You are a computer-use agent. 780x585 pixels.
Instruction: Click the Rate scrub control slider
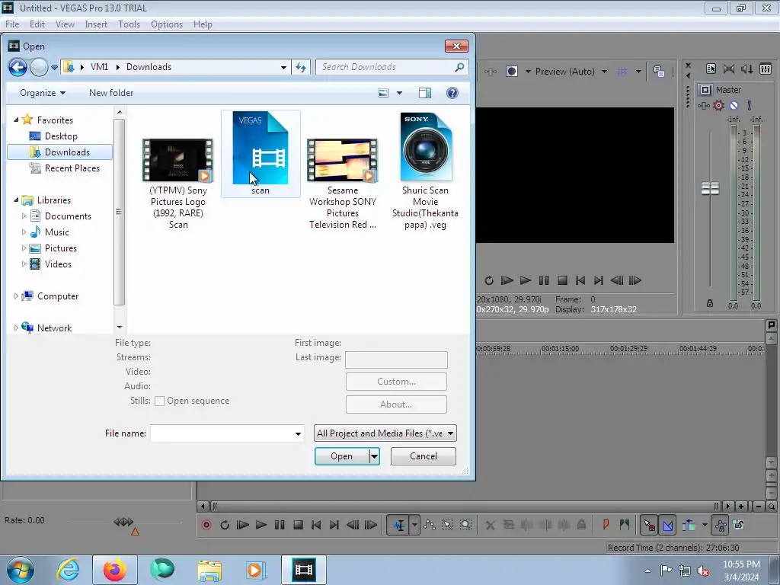(x=124, y=522)
